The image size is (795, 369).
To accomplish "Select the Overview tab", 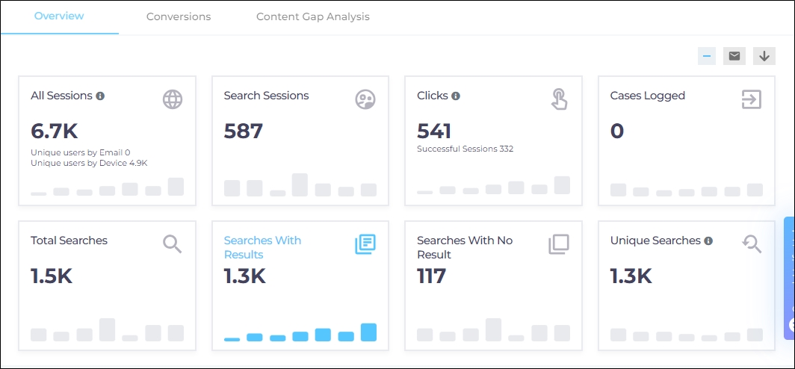I will (59, 16).
